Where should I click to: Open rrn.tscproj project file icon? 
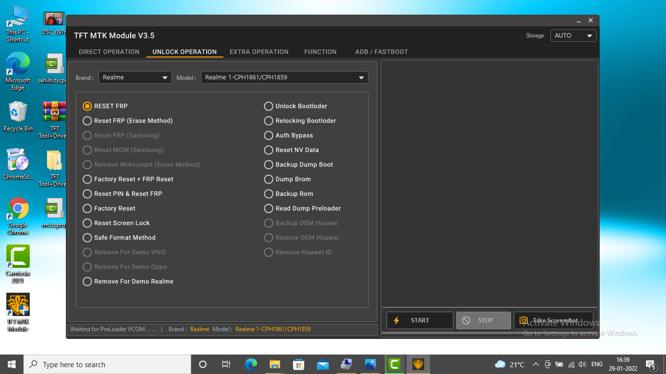coord(54,213)
